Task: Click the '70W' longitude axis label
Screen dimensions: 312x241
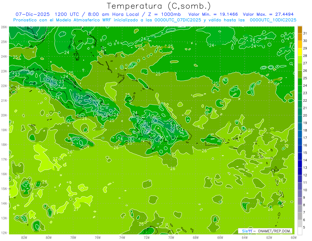Action: [171, 237]
